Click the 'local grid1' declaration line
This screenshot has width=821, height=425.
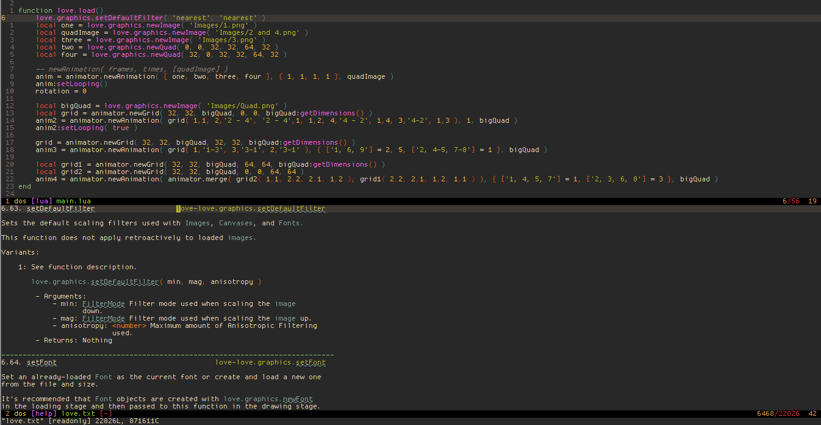pos(210,165)
